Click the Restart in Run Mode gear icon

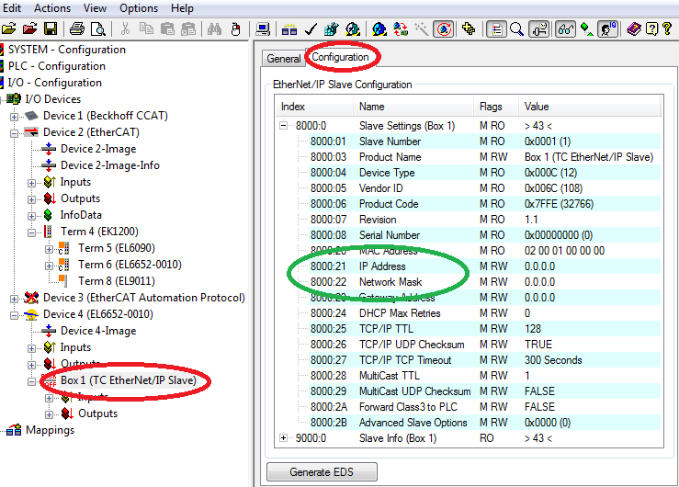[353, 29]
